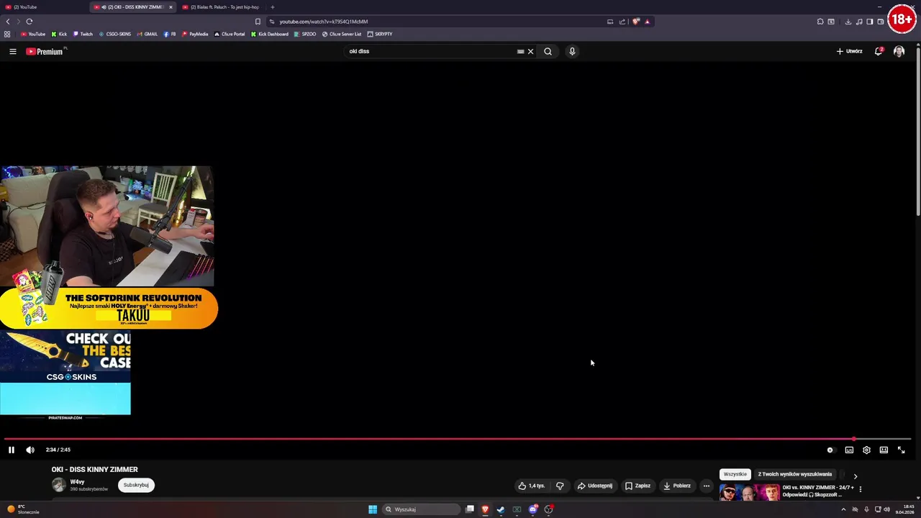Open the Windows Start menu

(373, 509)
